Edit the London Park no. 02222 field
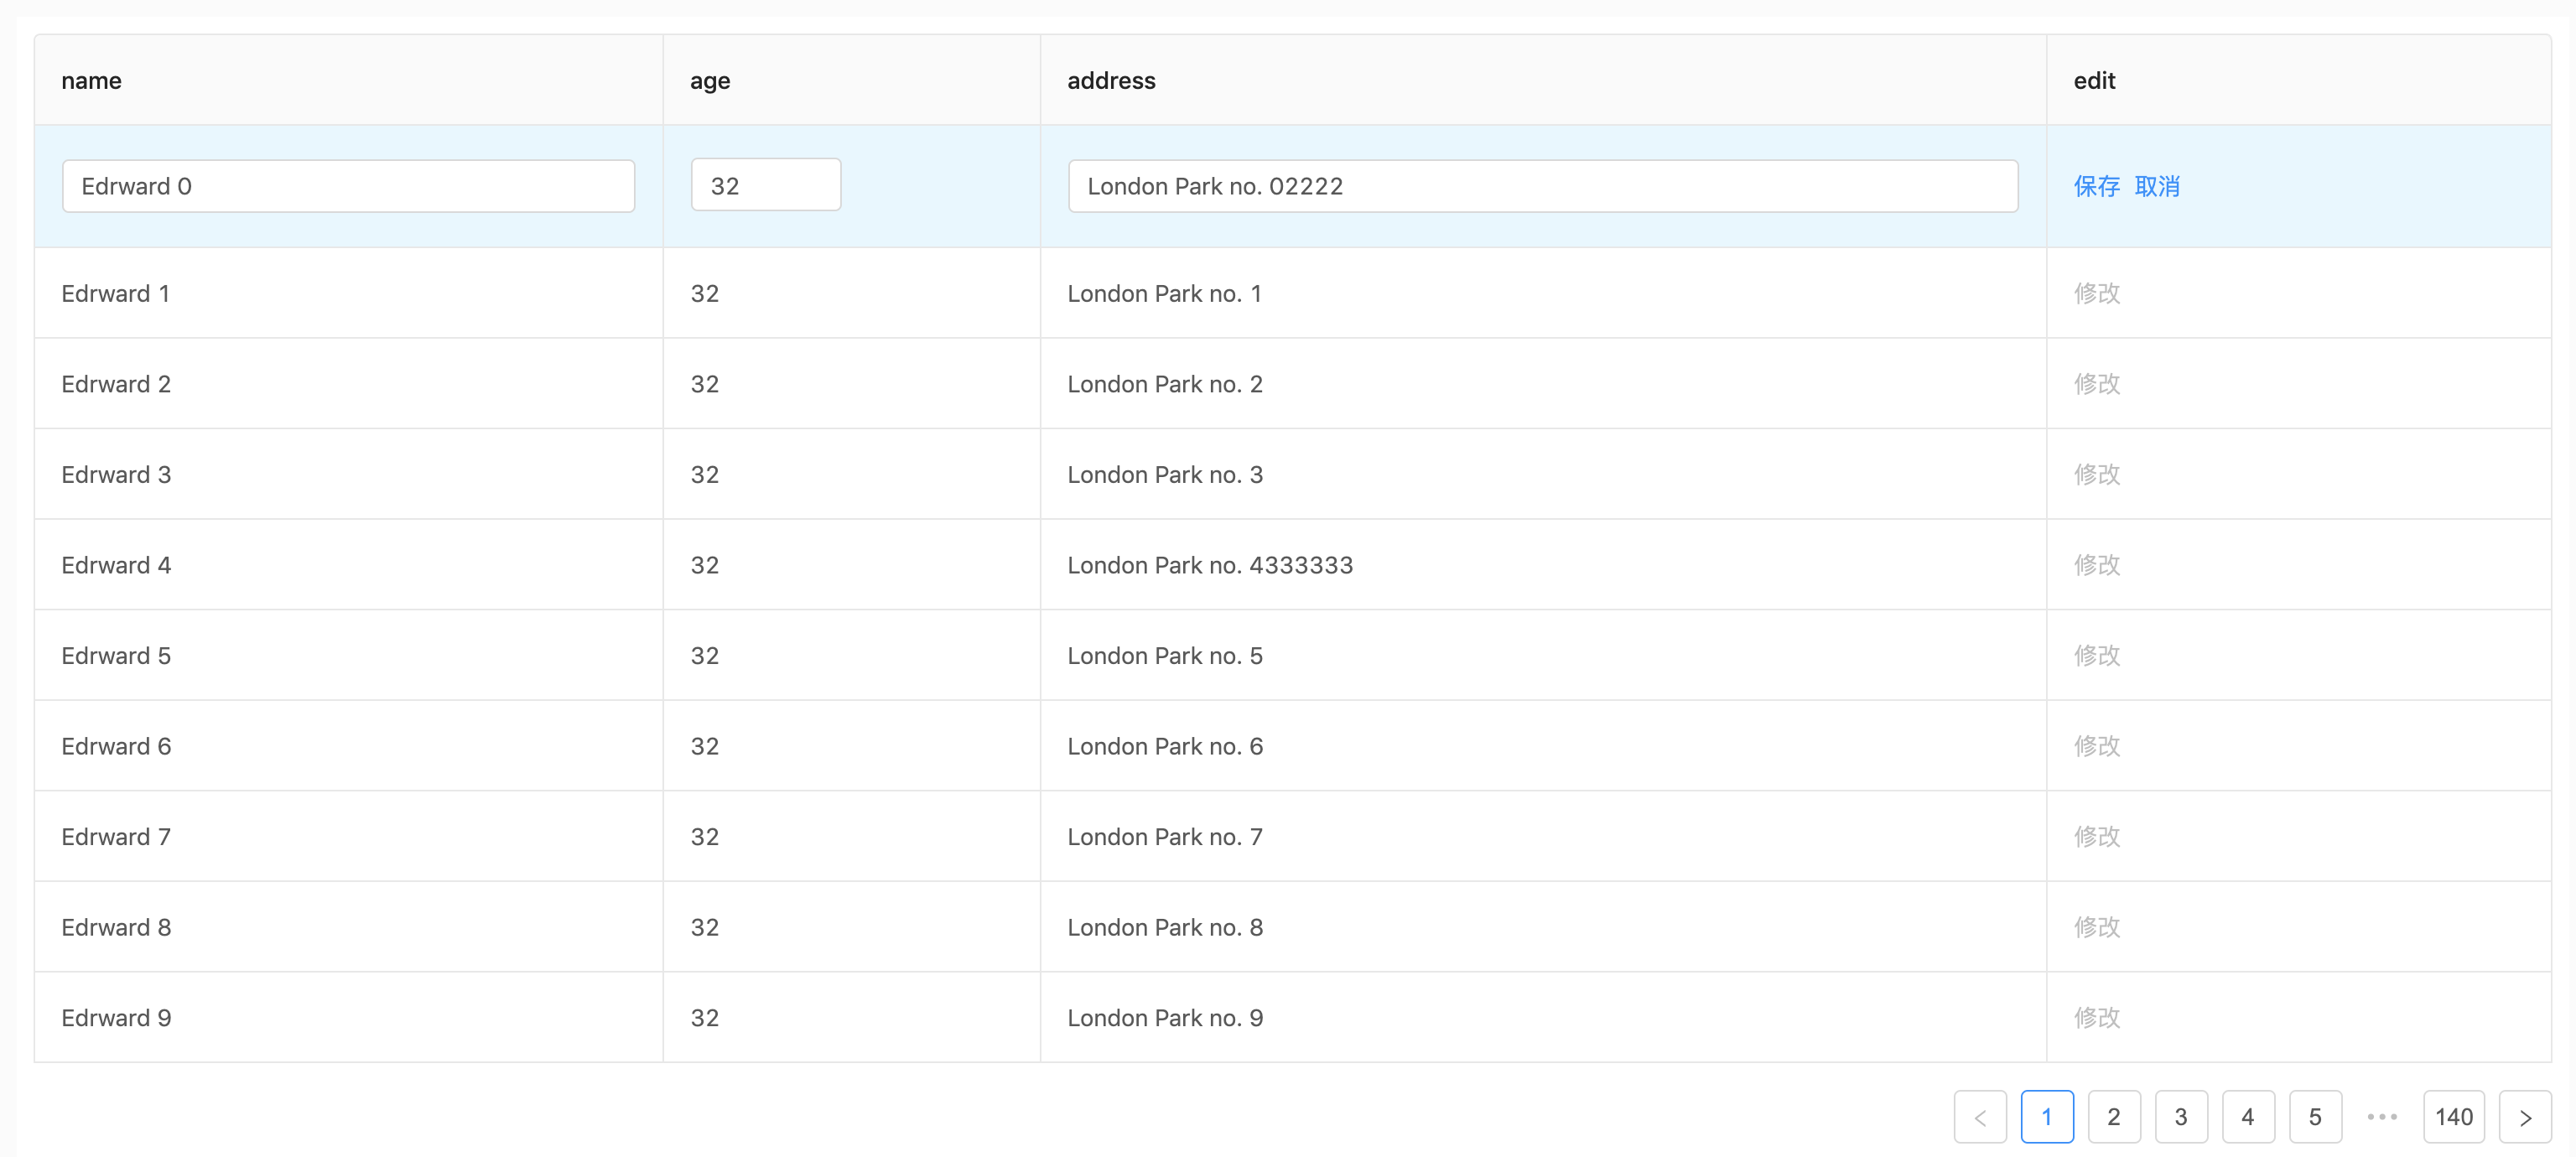Image resolution: width=2576 pixels, height=1157 pixels. tap(1542, 186)
